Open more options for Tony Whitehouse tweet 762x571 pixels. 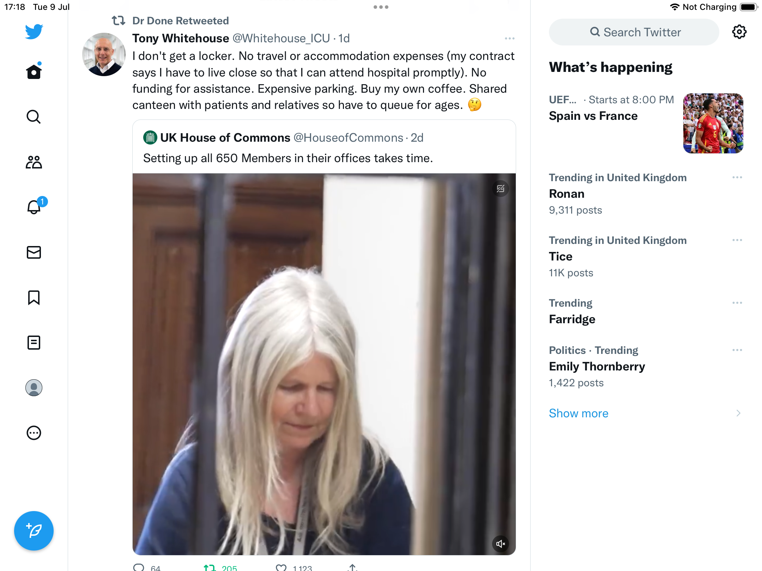click(x=509, y=38)
